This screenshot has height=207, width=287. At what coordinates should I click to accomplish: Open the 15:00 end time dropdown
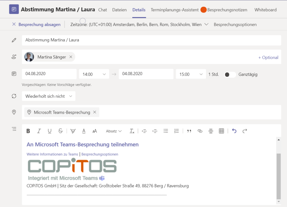coord(191,74)
